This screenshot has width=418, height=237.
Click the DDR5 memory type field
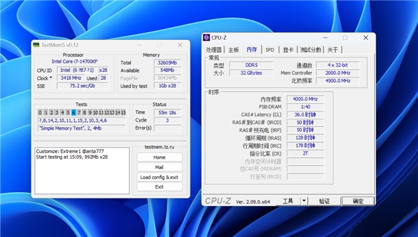pos(251,65)
